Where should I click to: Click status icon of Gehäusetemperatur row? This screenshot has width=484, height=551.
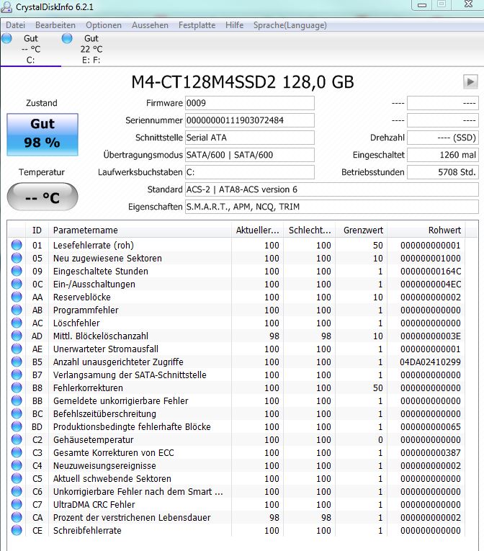(17, 439)
